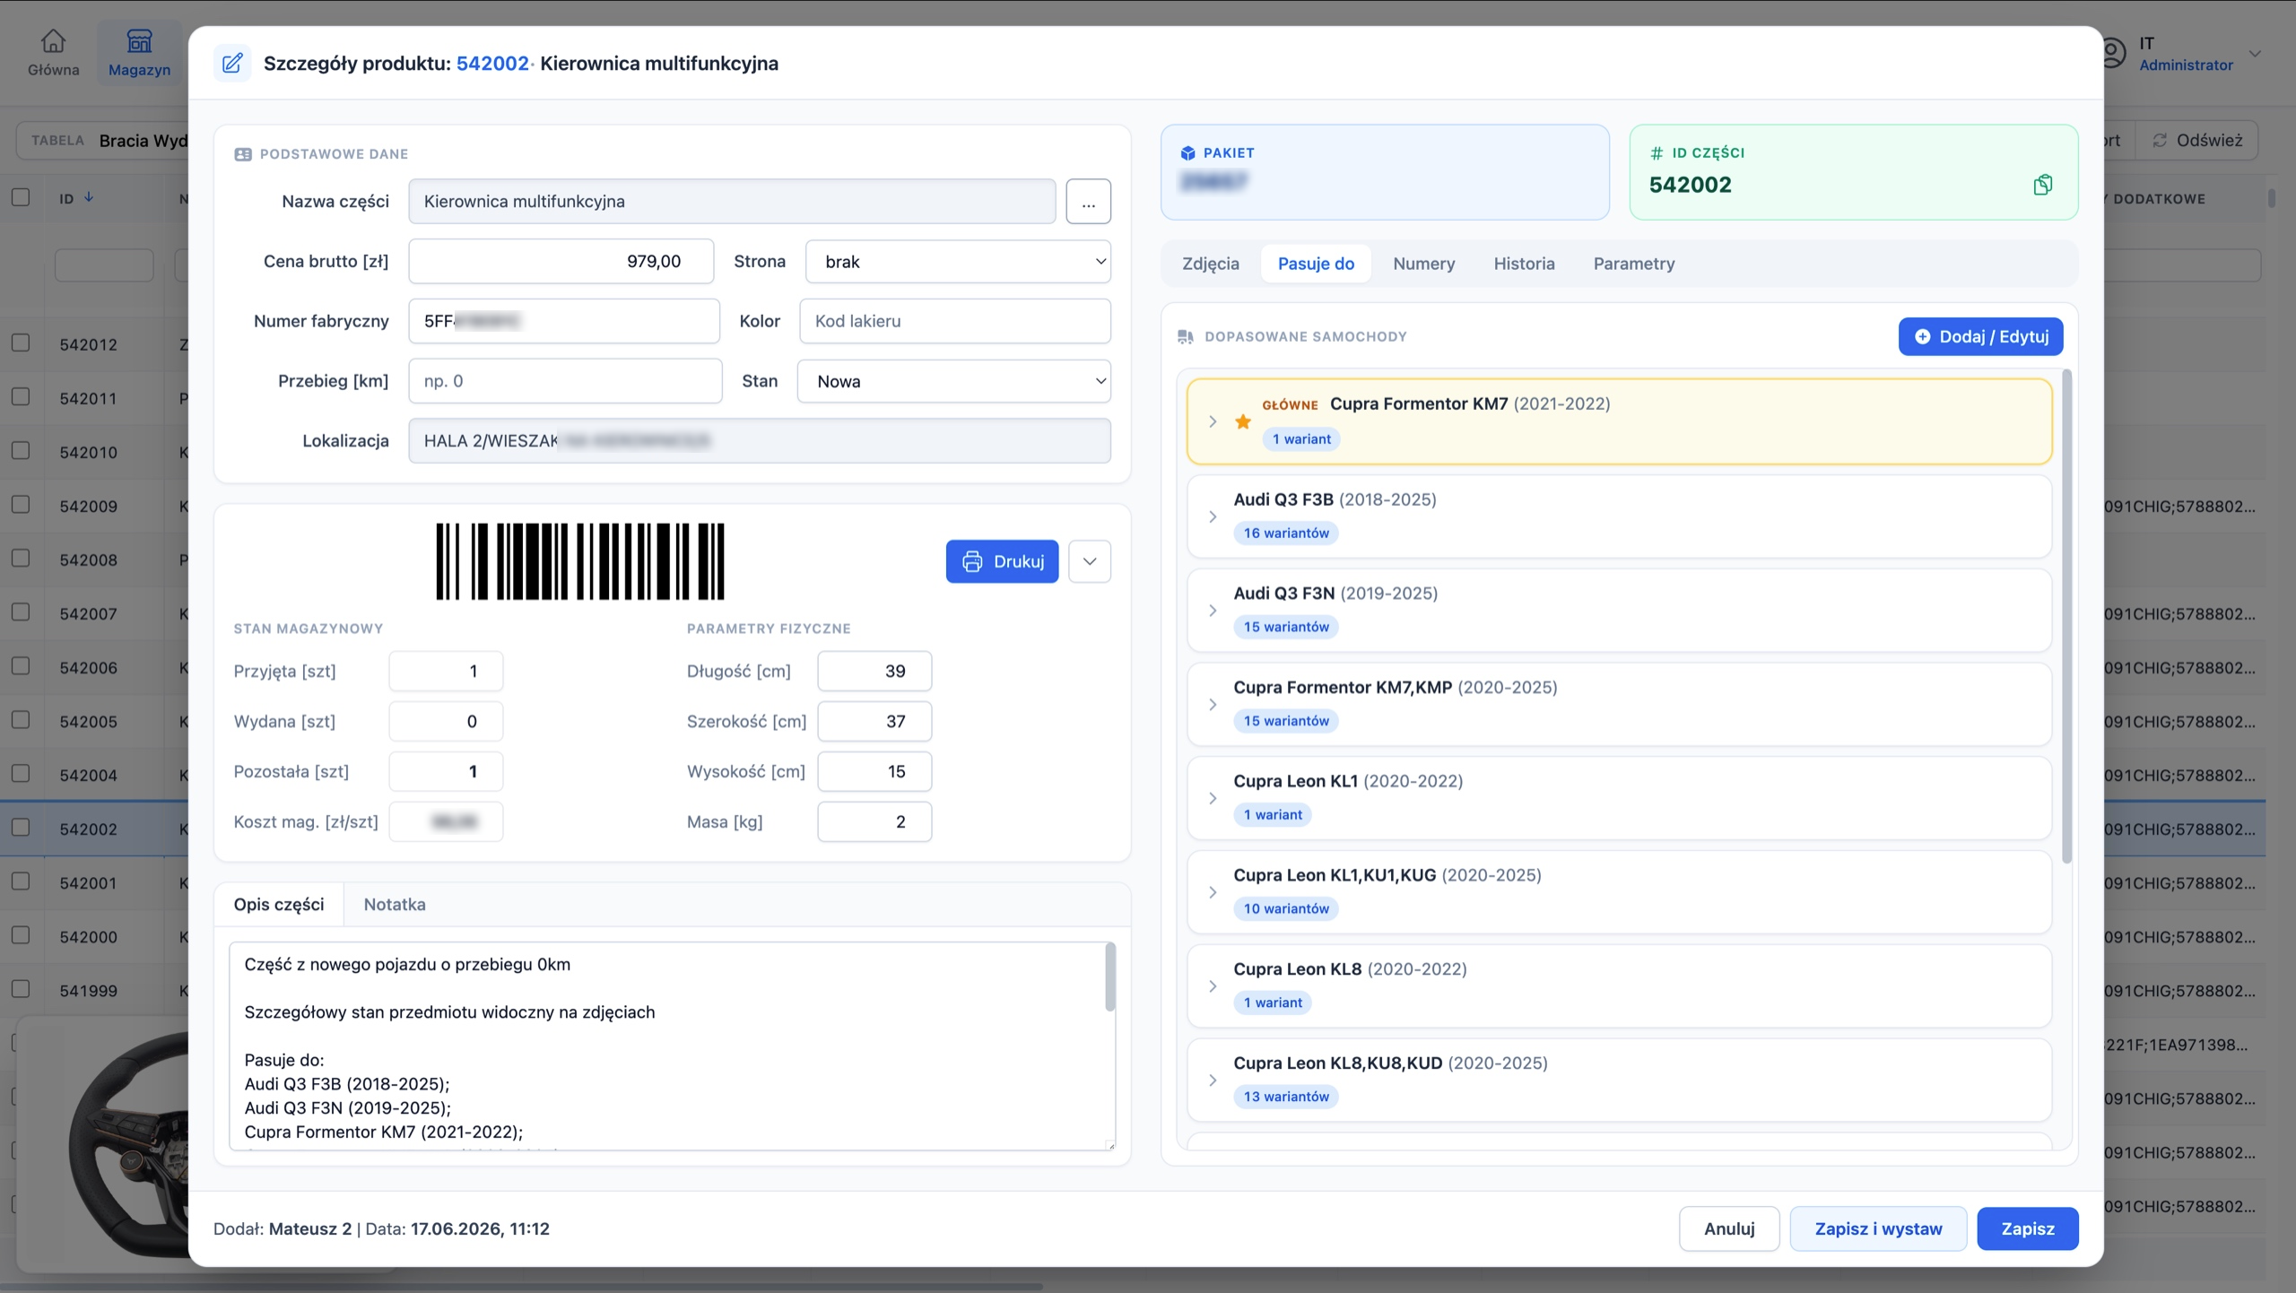Select the row 542002 checkbox

click(x=21, y=827)
